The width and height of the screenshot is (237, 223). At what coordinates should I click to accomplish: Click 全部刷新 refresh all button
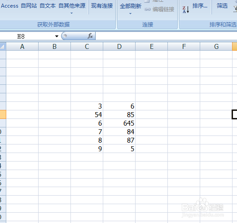tap(131, 6)
